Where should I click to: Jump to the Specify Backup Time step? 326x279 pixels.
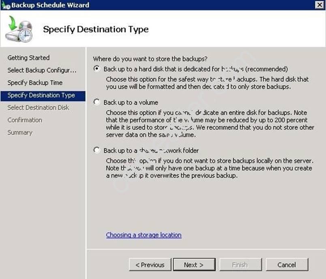click(x=35, y=83)
